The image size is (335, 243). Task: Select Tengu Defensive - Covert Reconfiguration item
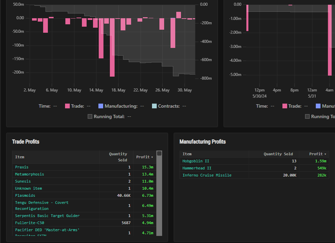[41, 206]
